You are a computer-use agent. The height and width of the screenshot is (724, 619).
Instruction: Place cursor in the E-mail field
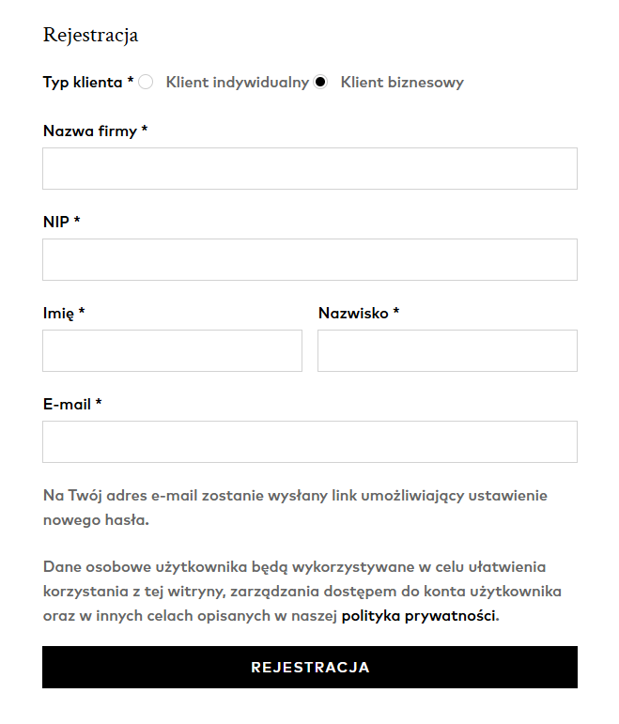tap(309, 441)
